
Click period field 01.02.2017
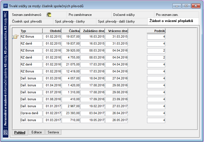[52, 113]
